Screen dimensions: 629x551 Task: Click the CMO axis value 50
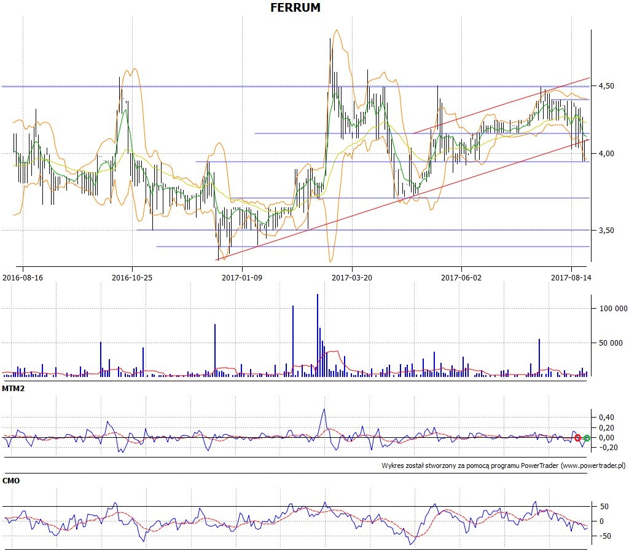pyautogui.click(x=604, y=507)
